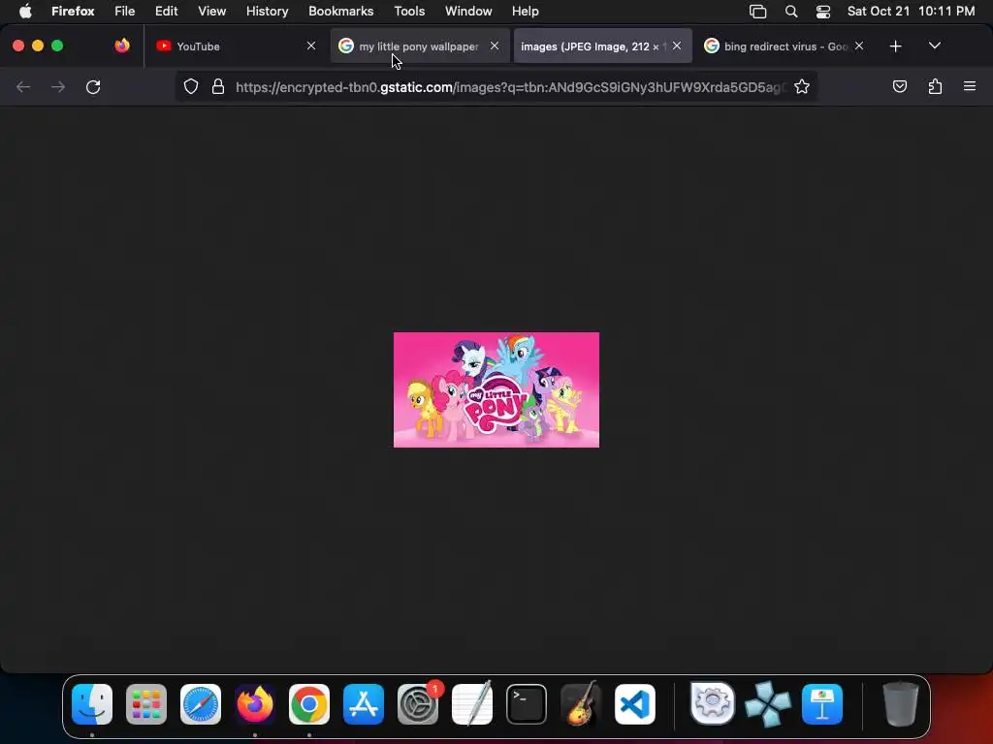Click the My Little Pony image
Viewport: 993px width, 744px height.
click(x=496, y=389)
